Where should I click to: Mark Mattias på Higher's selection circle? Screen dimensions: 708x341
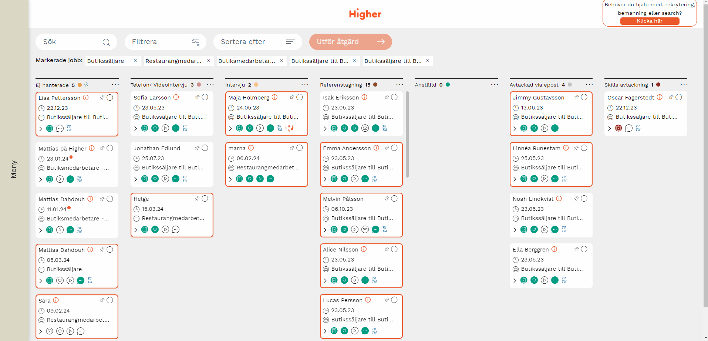tap(110, 148)
